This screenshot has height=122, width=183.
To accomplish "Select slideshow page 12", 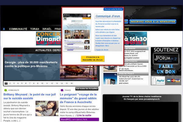I will pyautogui.click(x=52, y=83).
